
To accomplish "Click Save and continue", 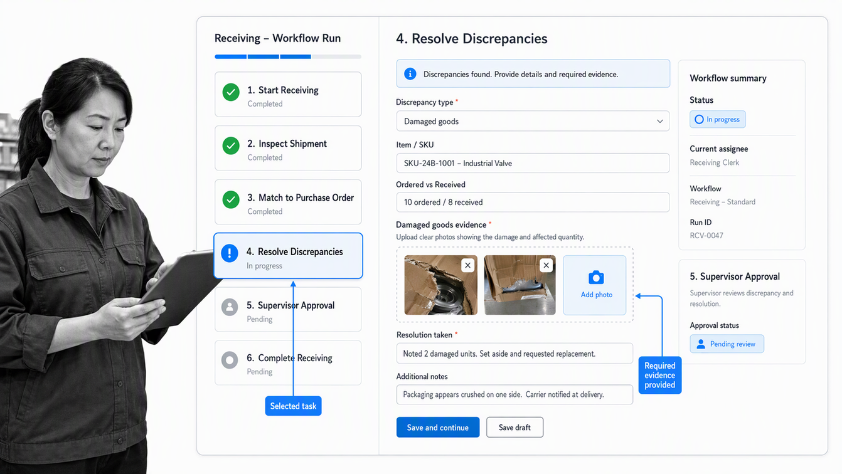I will click(x=438, y=427).
